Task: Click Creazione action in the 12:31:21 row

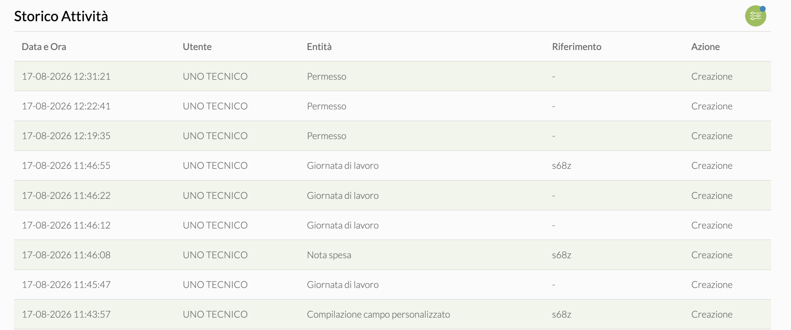Action: coord(712,76)
